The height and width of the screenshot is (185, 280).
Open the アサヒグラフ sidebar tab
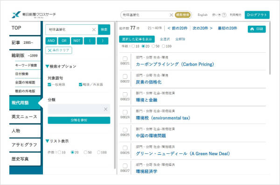(25, 144)
